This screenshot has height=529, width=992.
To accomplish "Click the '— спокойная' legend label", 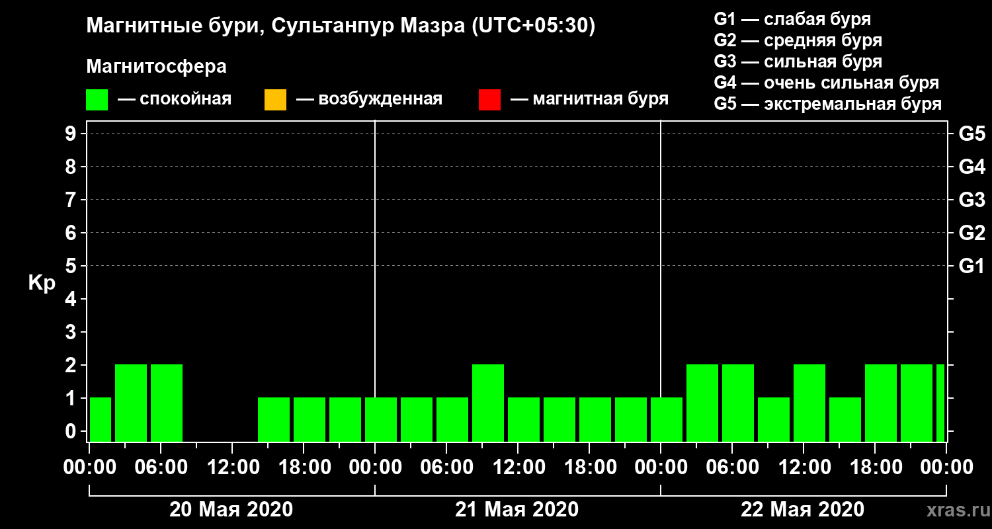I will pos(175,99).
